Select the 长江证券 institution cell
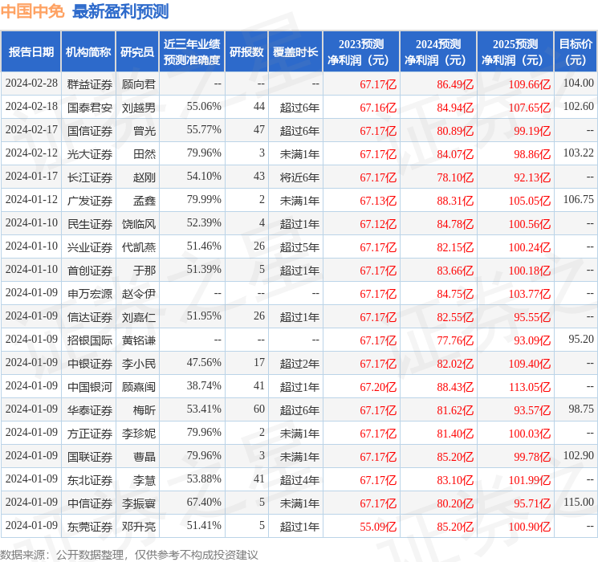Image resolution: width=598 pixels, height=562 pixels. [x=90, y=177]
